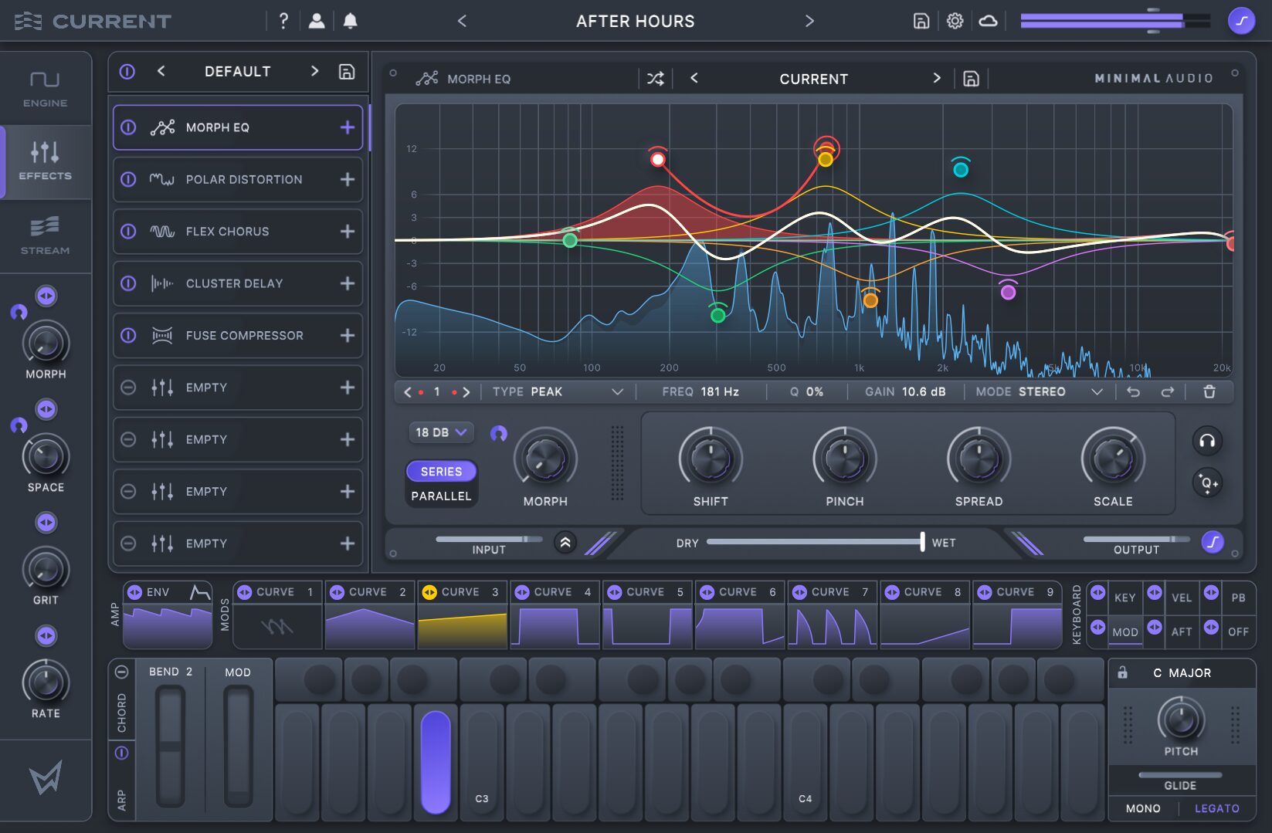This screenshot has width=1272, height=833.
Task: Click the round purple logo button top right
Action: click(x=1241, y=21)
